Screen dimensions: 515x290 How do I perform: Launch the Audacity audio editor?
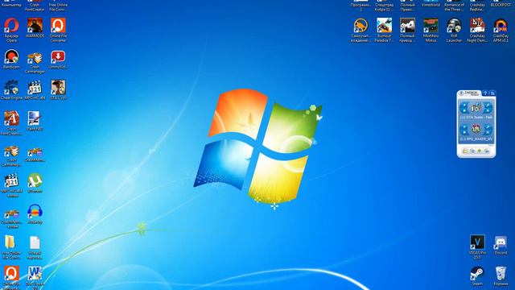35,212
